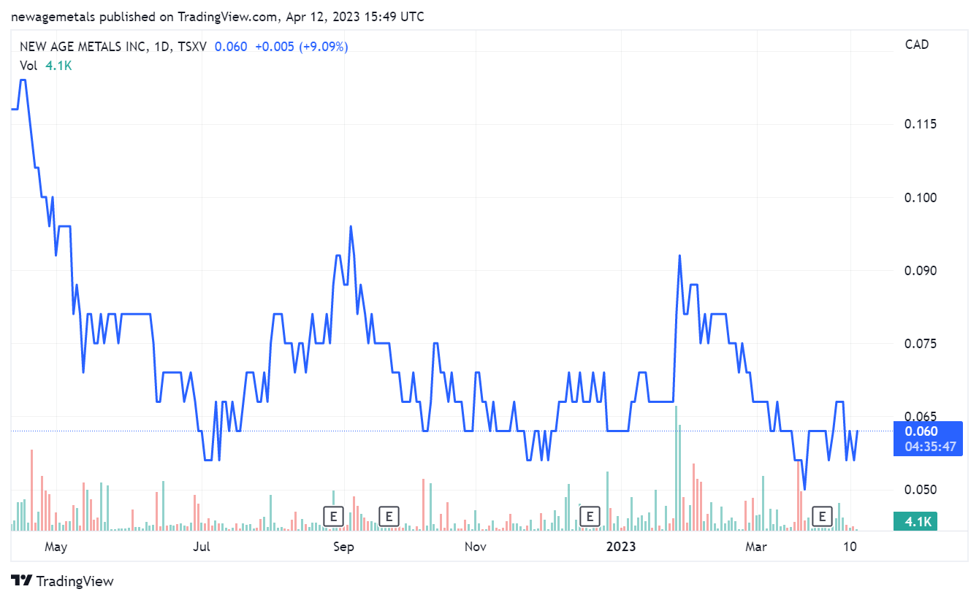Click the 0.065 price axis value
This screenshot has width=979, height=600.
(x=921, y=417)
